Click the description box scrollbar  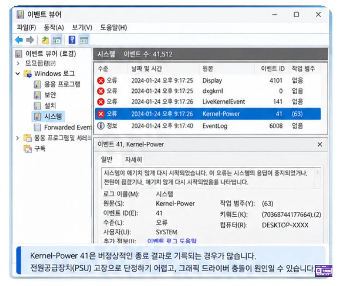318,177
